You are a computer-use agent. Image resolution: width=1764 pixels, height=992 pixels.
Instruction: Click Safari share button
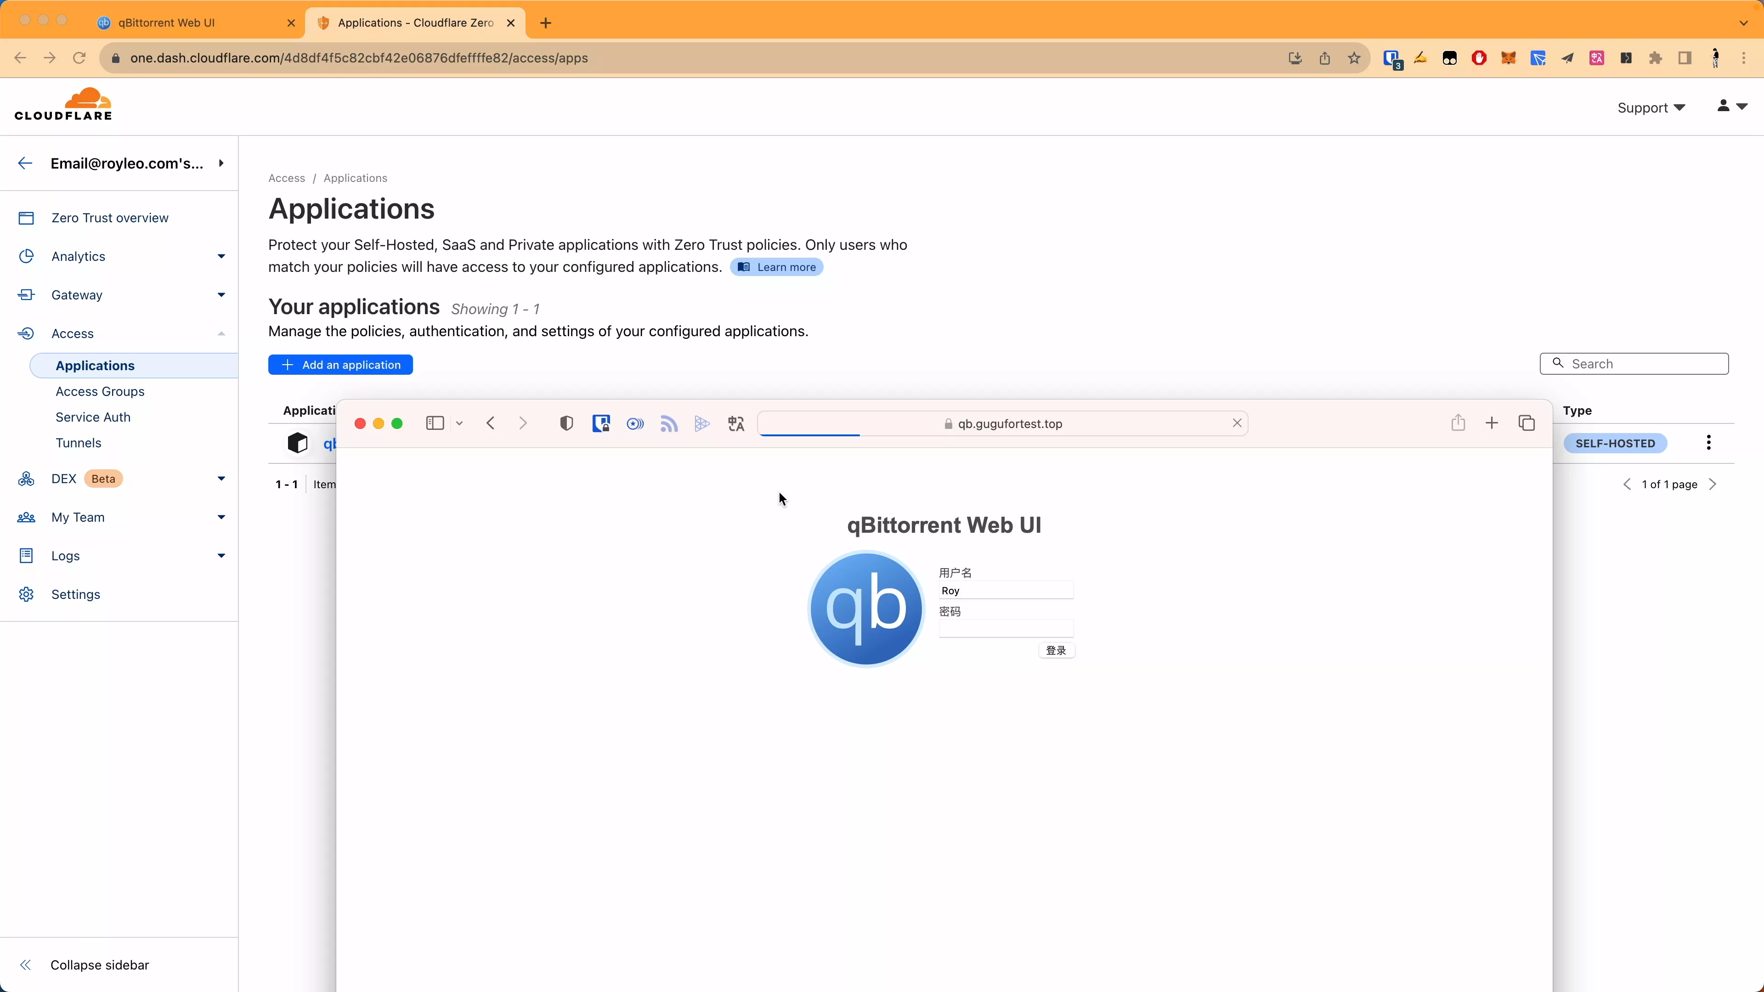pyautogui.click(x=1458, y=423)
